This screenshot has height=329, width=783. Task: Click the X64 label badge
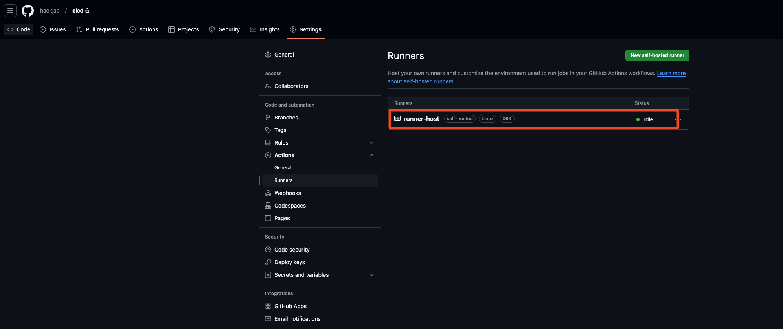pyautogui.click(x=507, y=119)
